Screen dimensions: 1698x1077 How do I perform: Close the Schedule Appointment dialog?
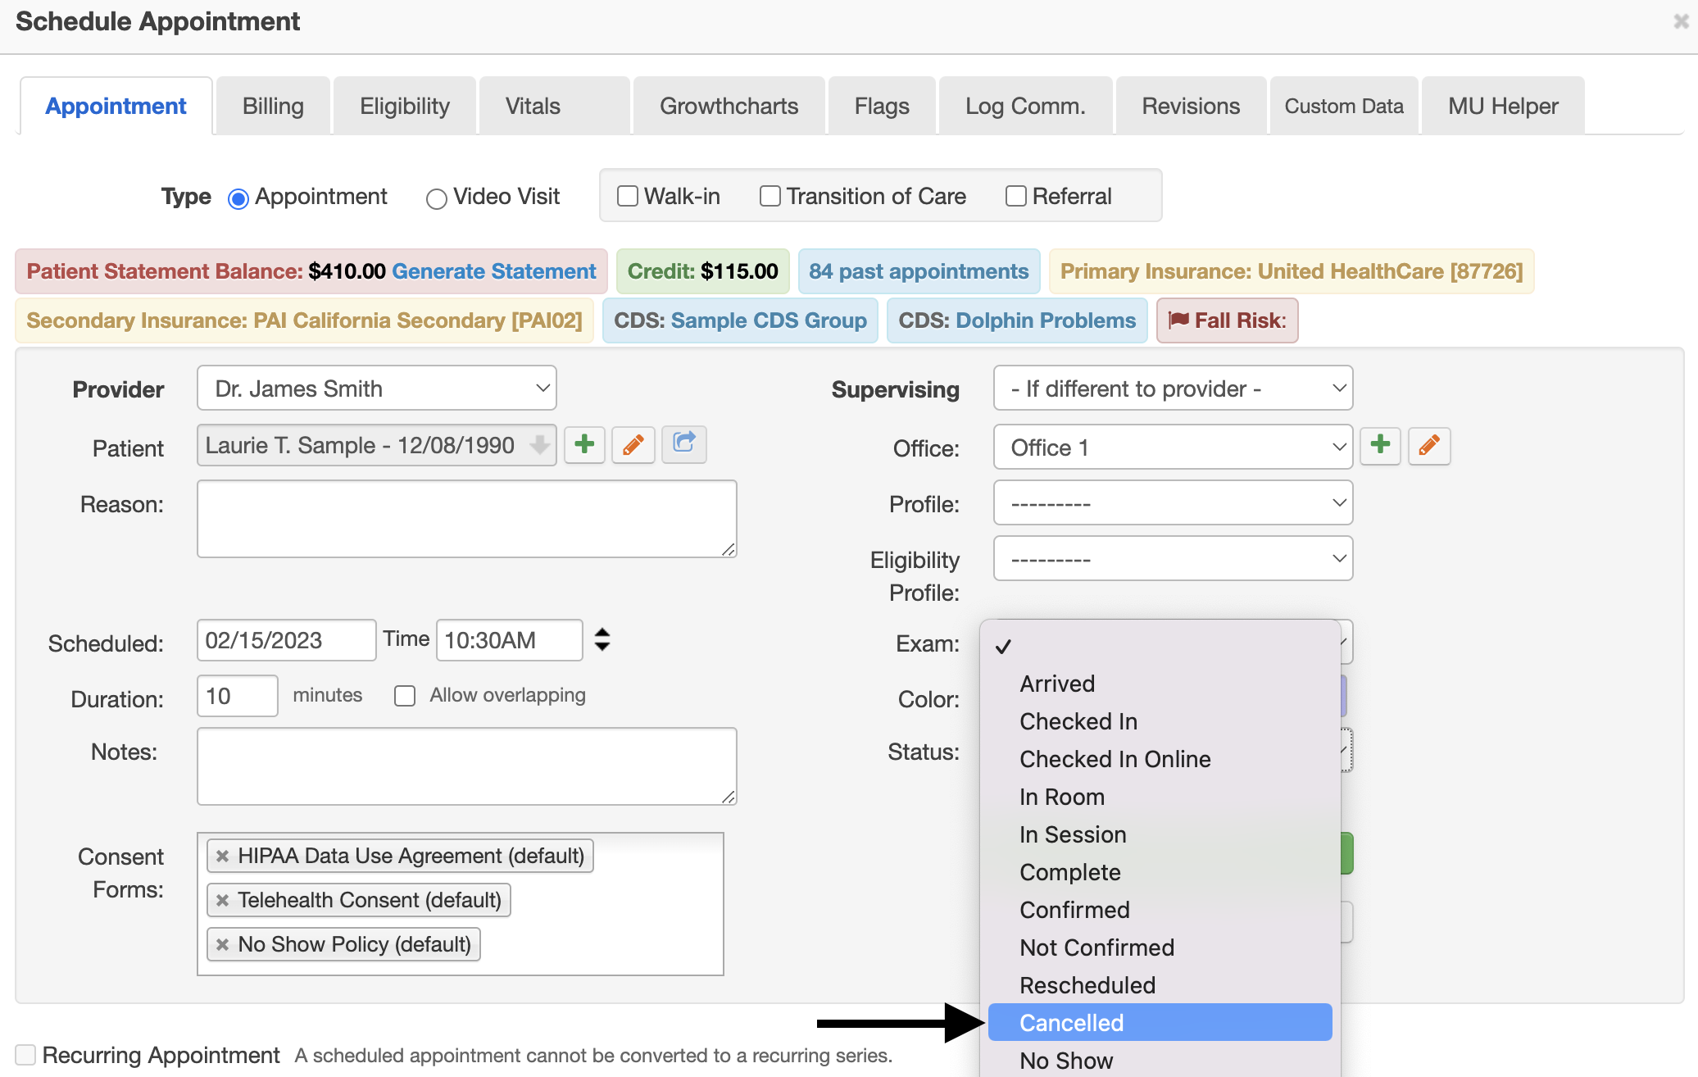click(1681, 22)
